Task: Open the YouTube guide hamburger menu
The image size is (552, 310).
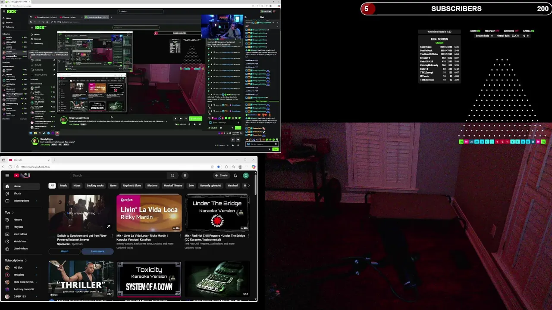Action: [7, 175]
